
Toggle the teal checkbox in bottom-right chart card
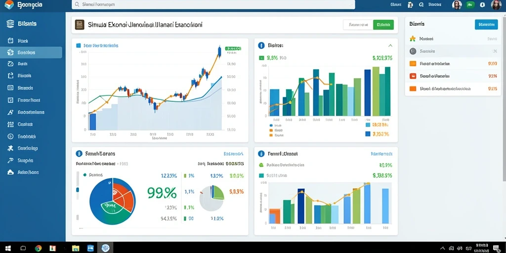261,175
